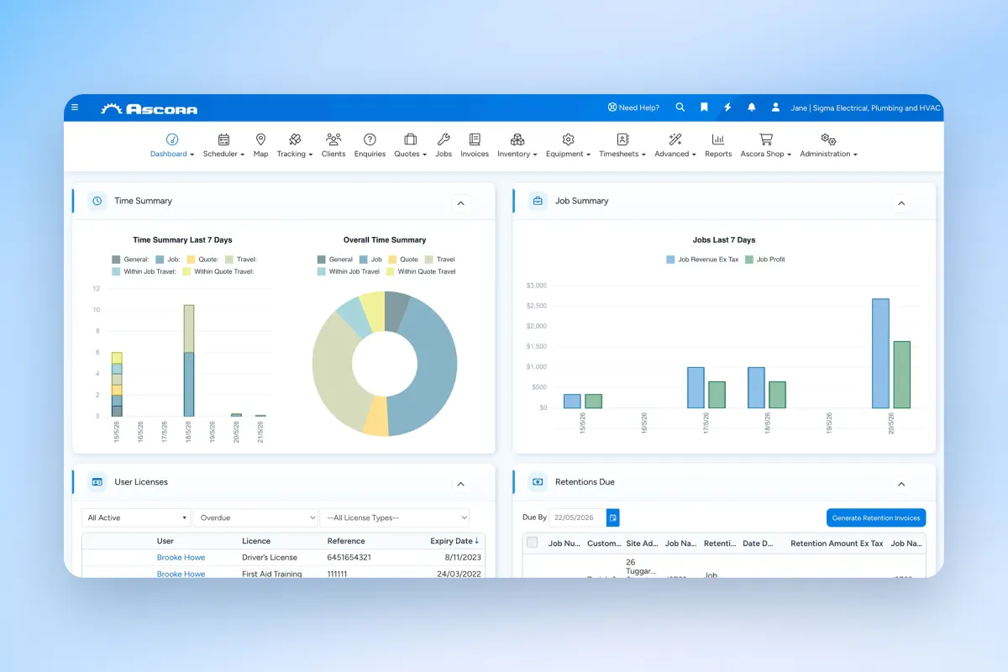1008x672 pixels.
Task: Toggle Within Job Travel: legend in 7-day chart
Action: pos(144,271)
